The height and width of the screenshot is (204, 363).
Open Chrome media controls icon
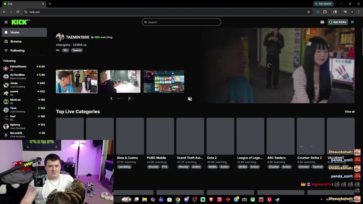coord(345,12)
